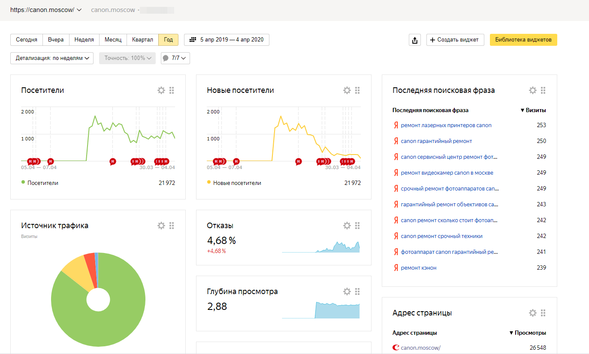Click Yandex icon beside 'canon гарантийный ремонт'
589x354 pixels.
[396, 141]
